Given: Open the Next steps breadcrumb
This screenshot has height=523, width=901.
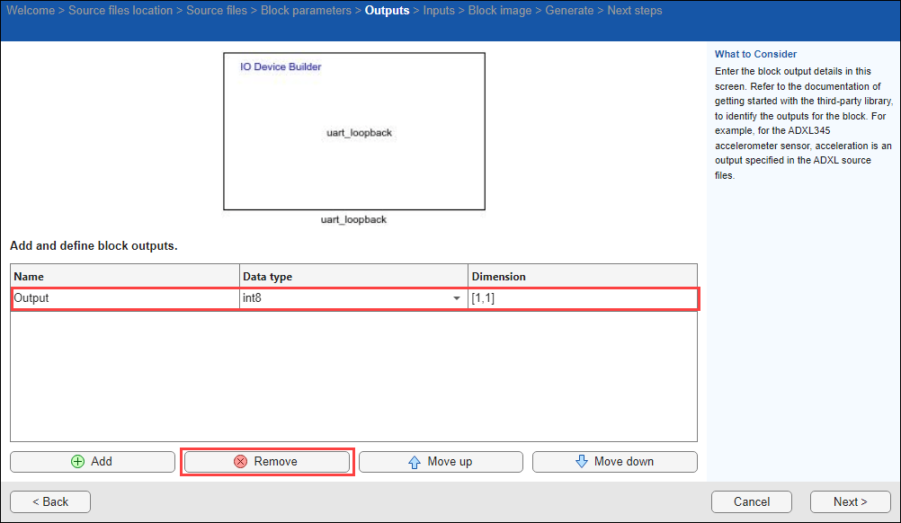Looking at the screenshot, I should tap(634, 10).
